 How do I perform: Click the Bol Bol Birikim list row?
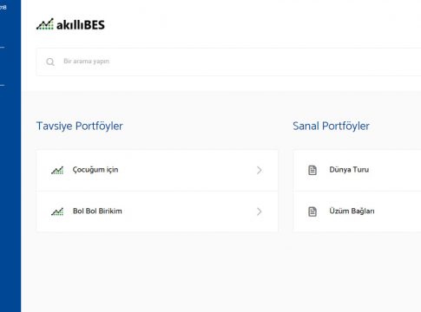[157, 211]
